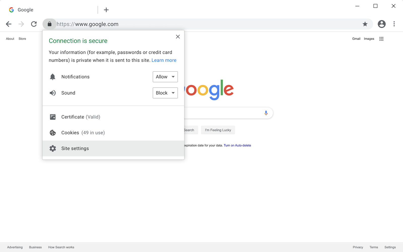
Task: Maximize the browser window
Action: tap(375, 6)
